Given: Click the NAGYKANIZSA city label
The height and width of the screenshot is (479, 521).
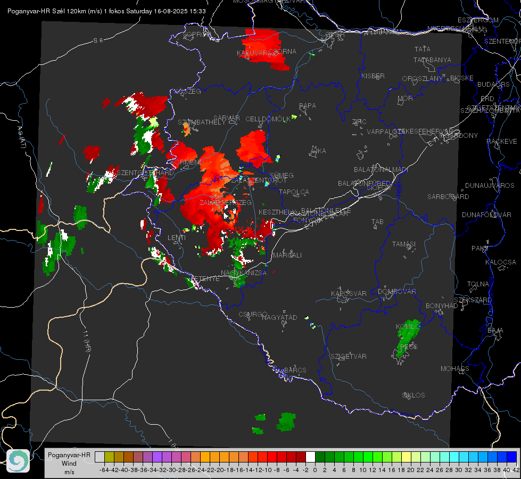Looking at the screenshot, I should [x=244, y=272].
